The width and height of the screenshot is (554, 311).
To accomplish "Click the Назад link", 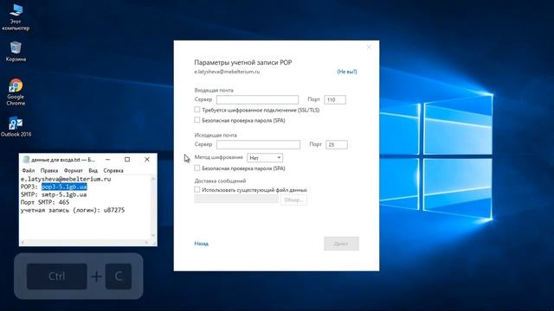I will pos(201,244).
